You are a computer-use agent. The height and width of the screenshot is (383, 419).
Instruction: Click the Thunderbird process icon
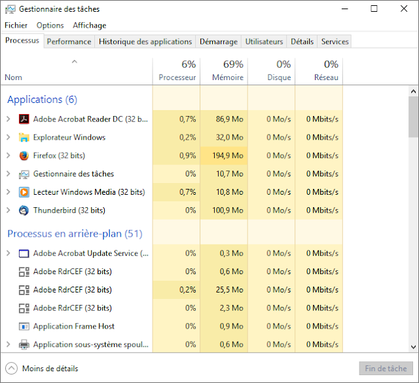[x=24, y=211]
